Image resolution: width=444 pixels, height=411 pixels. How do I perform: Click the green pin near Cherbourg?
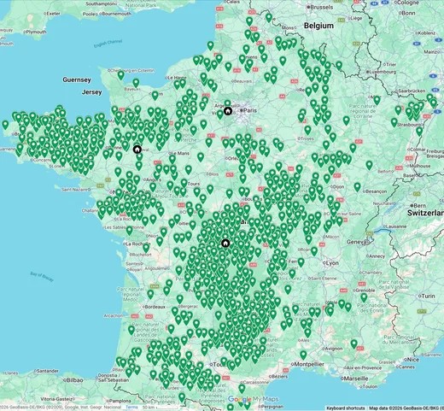coord(121,75)
